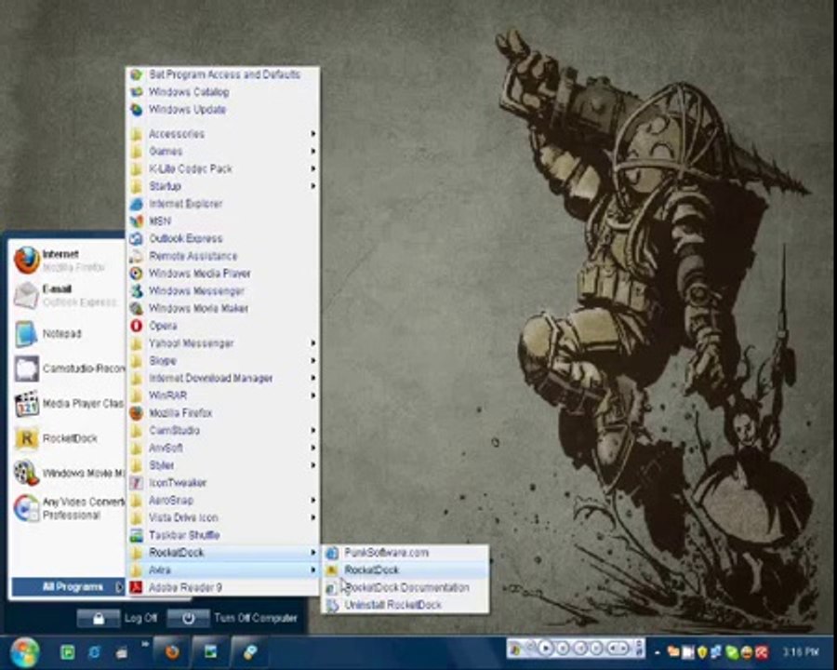Click the Windows Media Player icon

pos(137,273)
